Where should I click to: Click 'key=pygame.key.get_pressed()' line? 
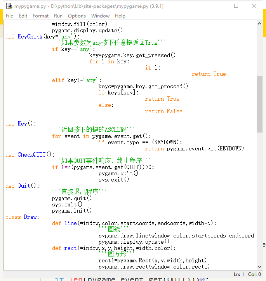pos(132,55)
